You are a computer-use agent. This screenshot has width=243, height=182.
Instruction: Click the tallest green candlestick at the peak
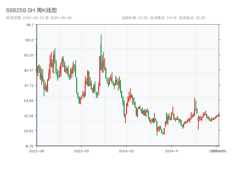(101, 52)
